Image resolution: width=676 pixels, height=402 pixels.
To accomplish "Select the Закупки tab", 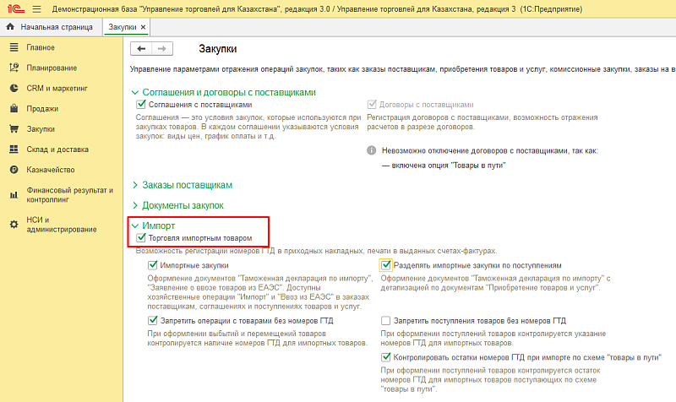I will (122, 27).
